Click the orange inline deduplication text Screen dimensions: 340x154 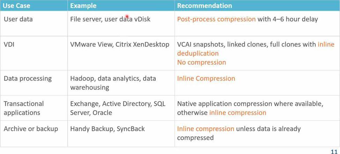198,53
